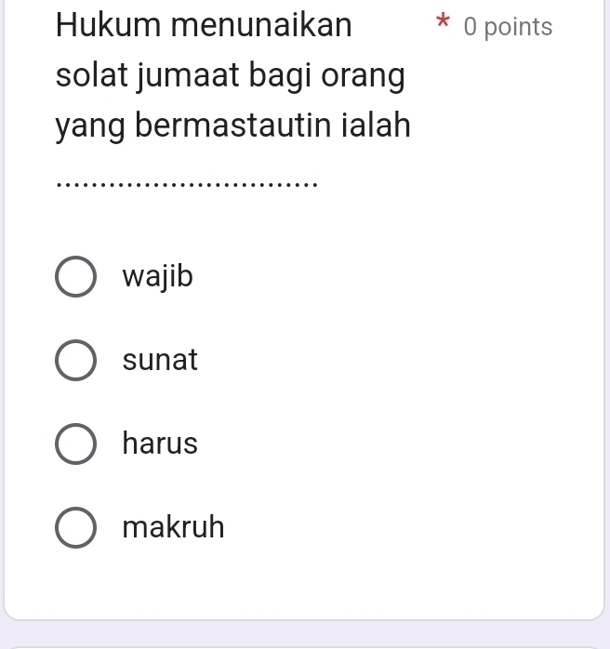610x649 pixels.
Task: Choose the "harus" radio option circle
Action: point(75,444)
